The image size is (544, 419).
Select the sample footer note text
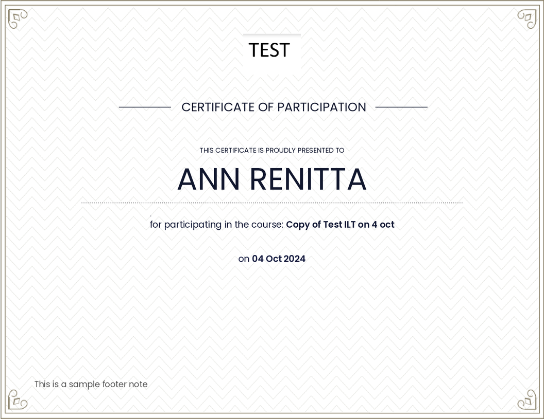click(91, 385)
